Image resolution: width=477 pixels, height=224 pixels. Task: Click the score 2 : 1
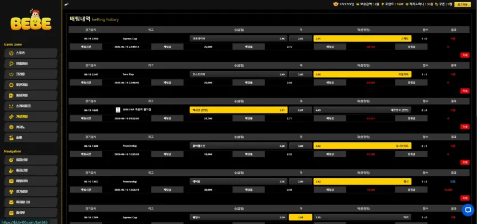[424, 146]
